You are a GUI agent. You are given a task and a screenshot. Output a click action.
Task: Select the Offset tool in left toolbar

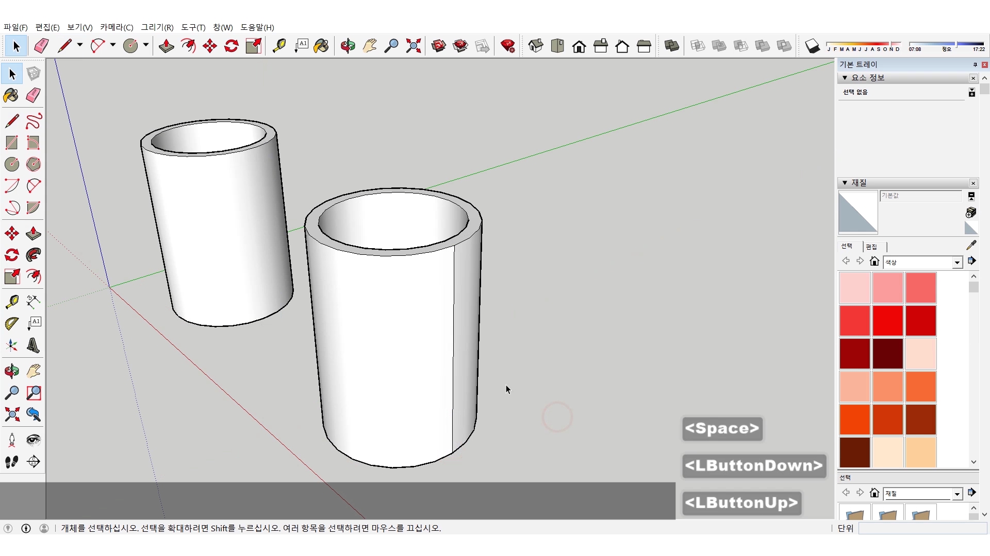point(34,276)
